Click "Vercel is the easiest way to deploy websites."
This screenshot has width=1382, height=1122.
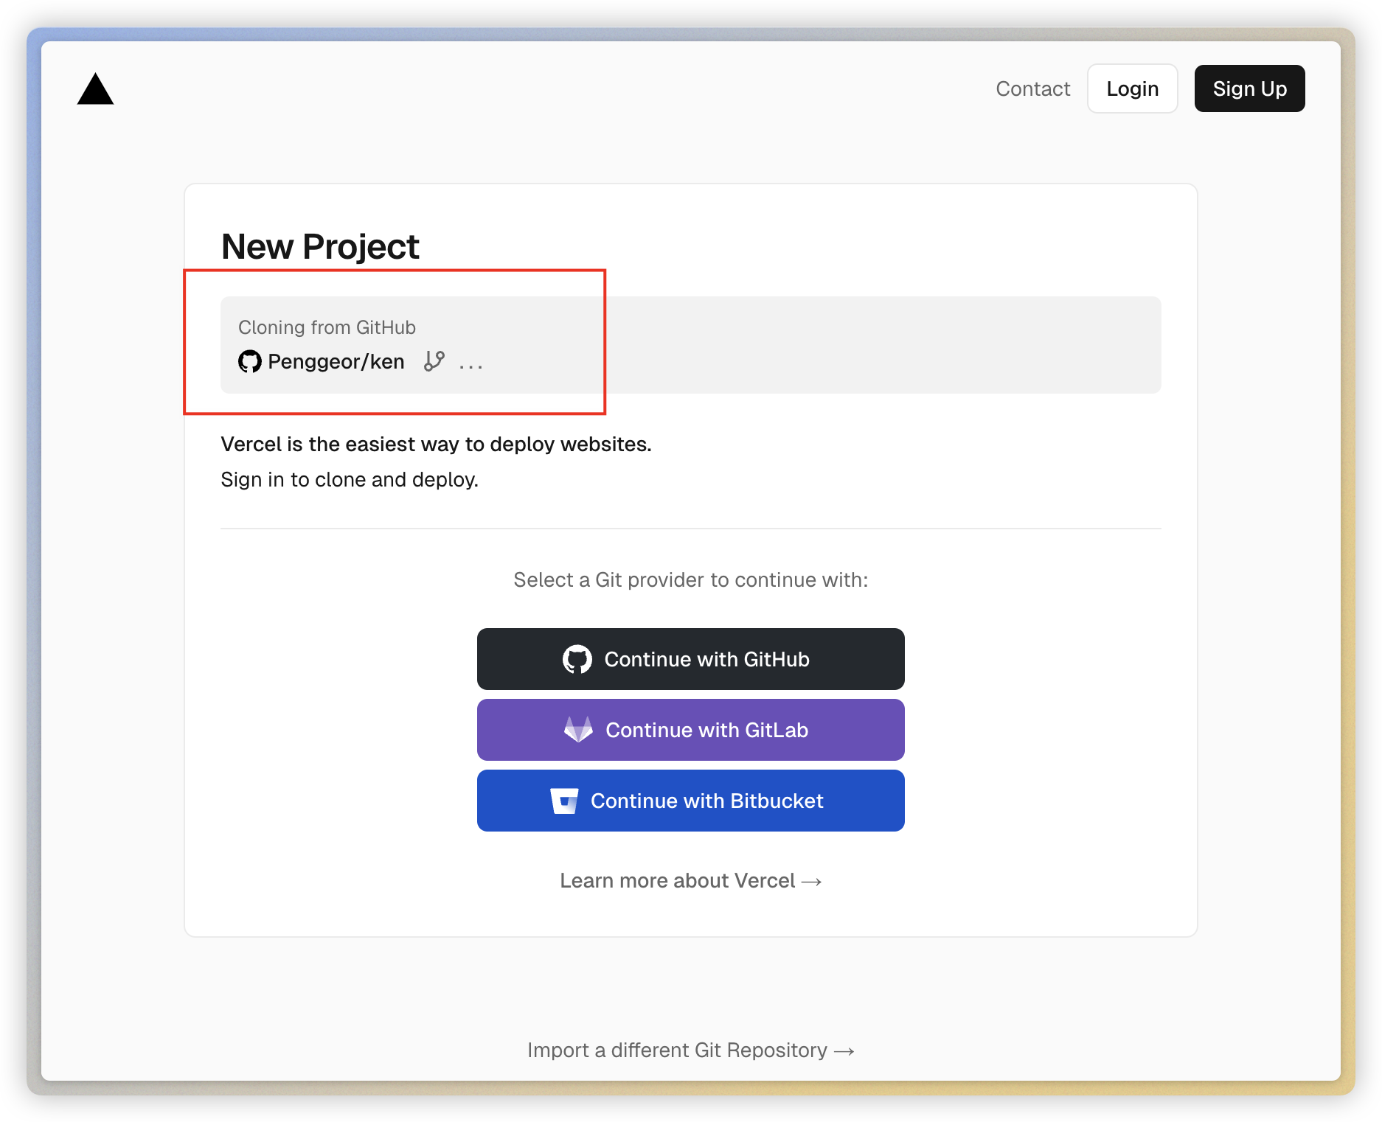(x=436, y=444)
